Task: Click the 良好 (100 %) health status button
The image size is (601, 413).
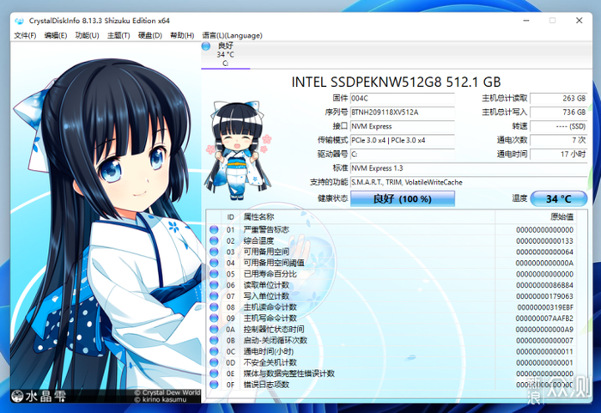Action: [x=403, y=198]
